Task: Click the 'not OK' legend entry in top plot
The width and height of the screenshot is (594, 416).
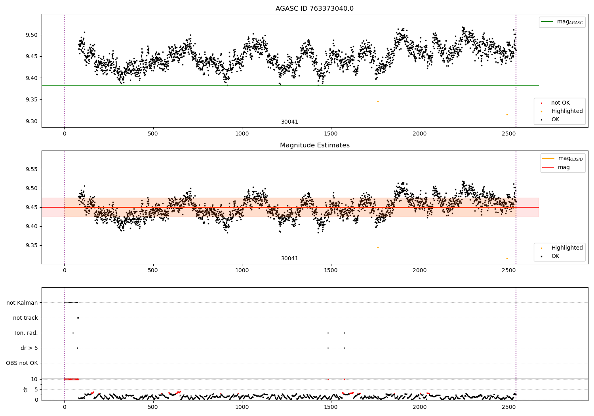Action: (x=560, y=103)
